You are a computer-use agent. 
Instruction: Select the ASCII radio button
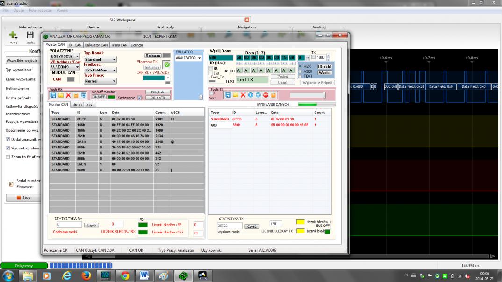(300, 71)
